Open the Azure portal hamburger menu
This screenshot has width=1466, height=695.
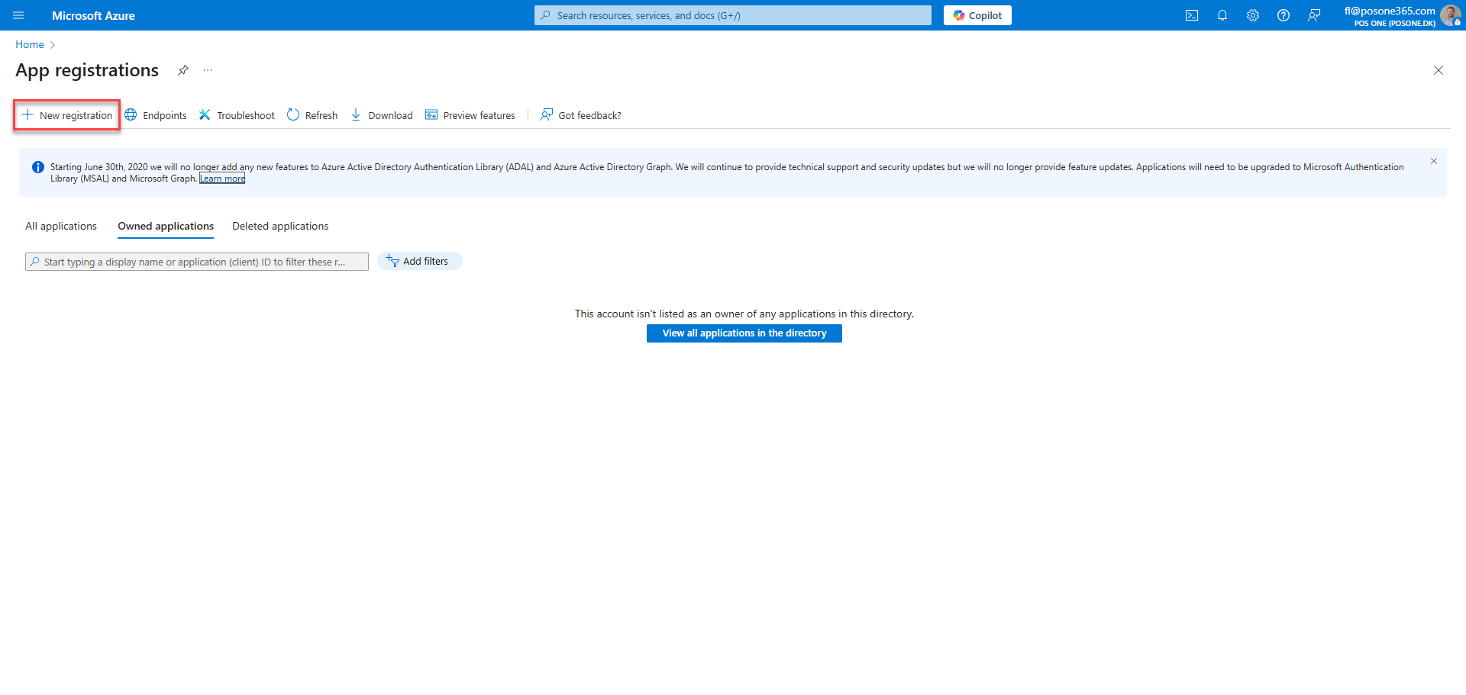pos(18,15)
